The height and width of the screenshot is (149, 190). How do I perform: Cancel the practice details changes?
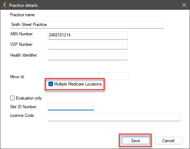coord(168,141)
